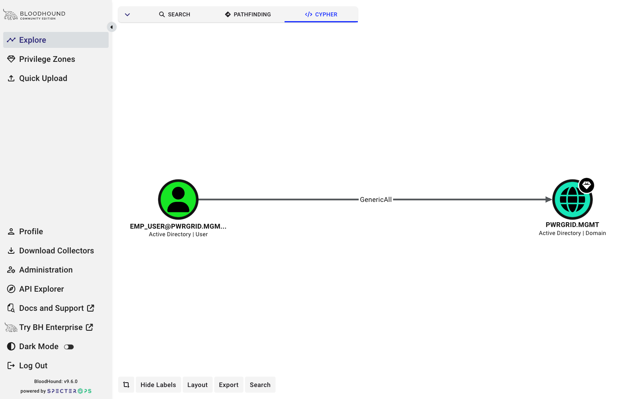Screen dimensions: 639x399
Task: Click the SpecterOps logo link
Action: click(x=69, y=391)
